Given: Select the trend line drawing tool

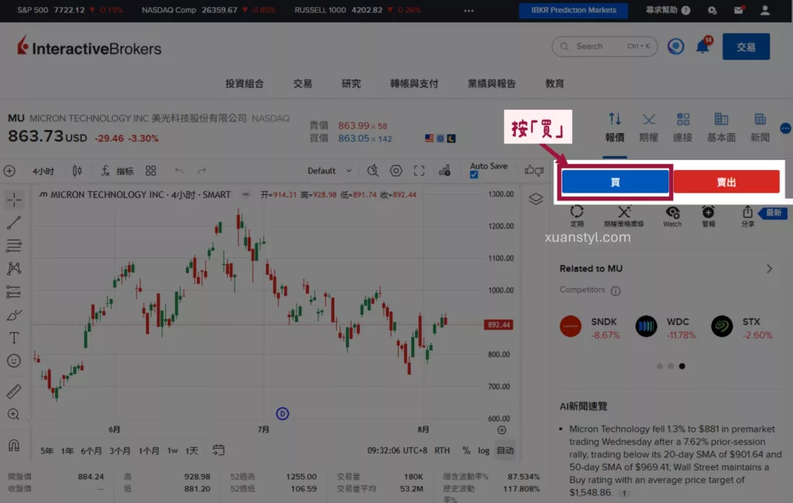Looking at the screenshot, I should (x=14, y=222).
